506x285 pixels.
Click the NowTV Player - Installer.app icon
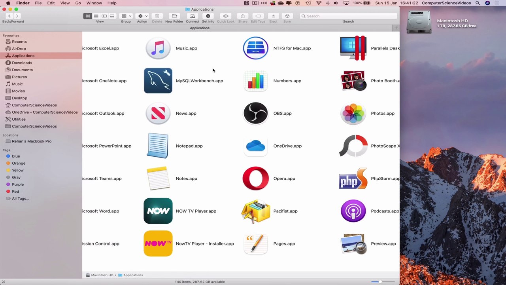pyautogui.click(x=158, y=243)
